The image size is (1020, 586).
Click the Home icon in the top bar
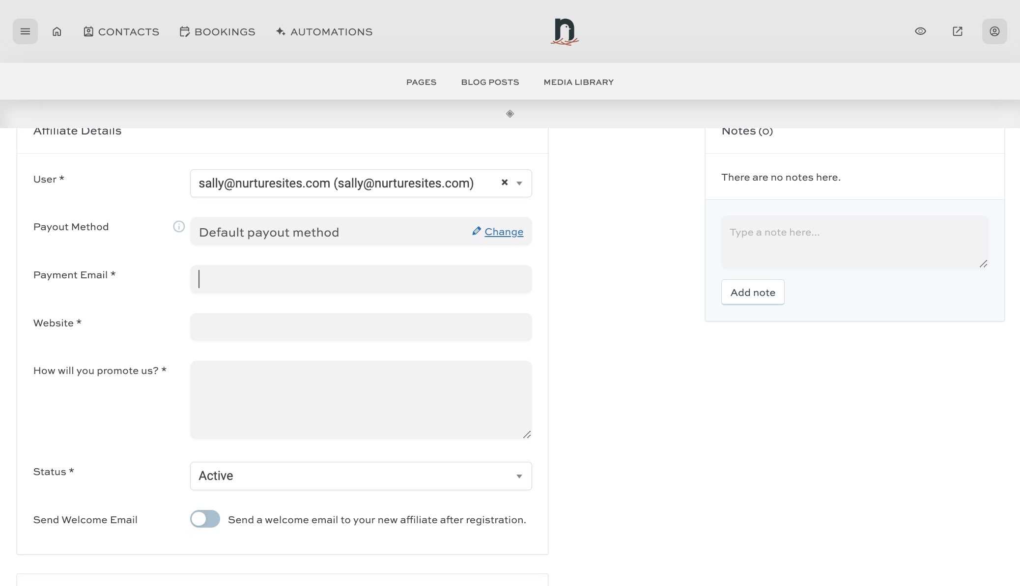(x=57, y=31)
